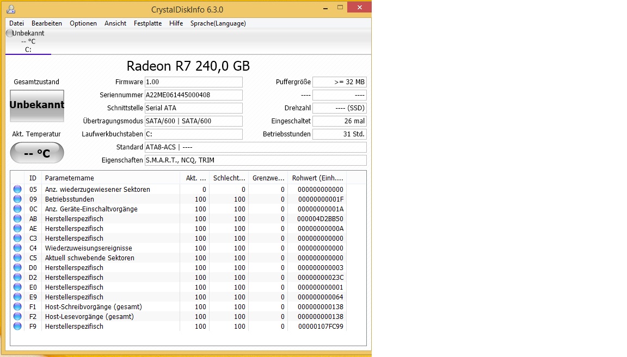Screen dimensions: 627x357
Task: Click the Parametername column header
Action: (x=110, y=178)
